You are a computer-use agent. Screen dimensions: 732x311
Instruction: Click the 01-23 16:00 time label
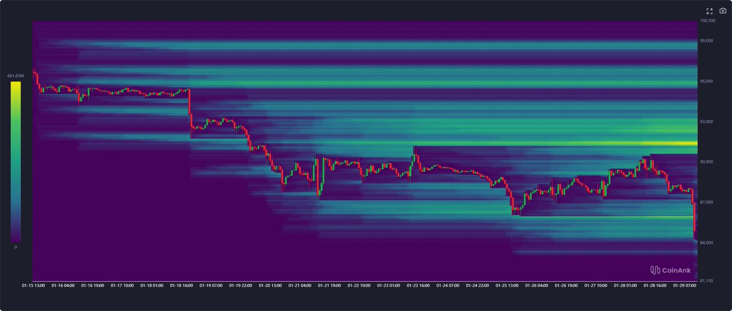(418, 285)
